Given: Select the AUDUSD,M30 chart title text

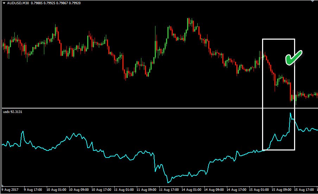Looking at the screenshot, I should (18, 3).
